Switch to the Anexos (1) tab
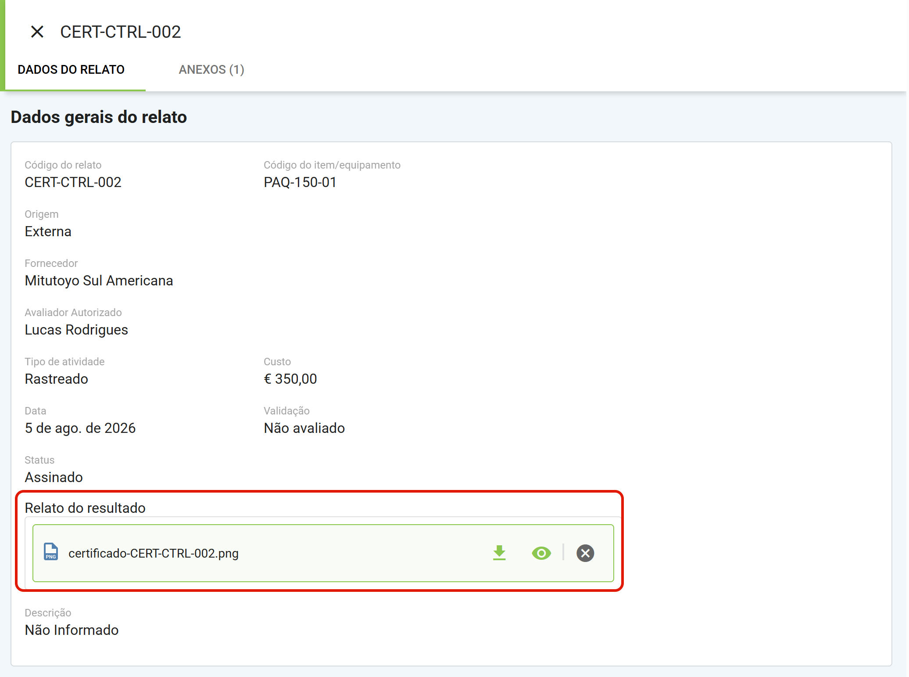Screen dimensions: 909x677 click(x=211, y=69)
